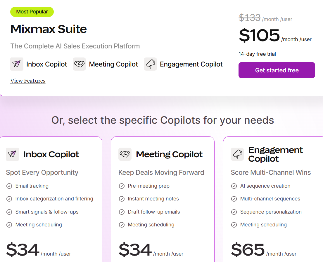323x262 pixels.
Task: Select the Inbox Copilot paper plane icon
Action: point(17,64)
